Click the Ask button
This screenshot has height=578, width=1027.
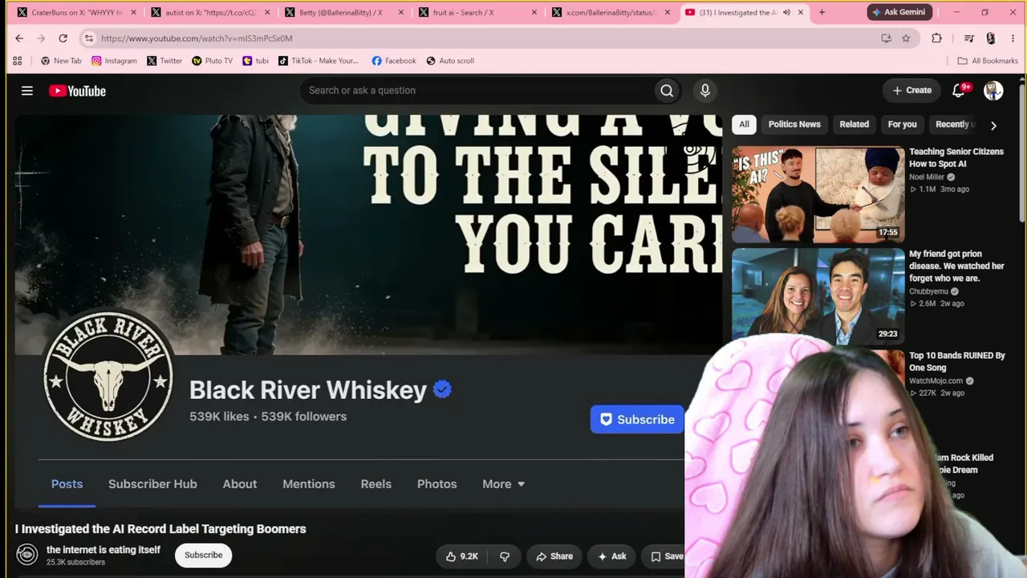(612, 556)
